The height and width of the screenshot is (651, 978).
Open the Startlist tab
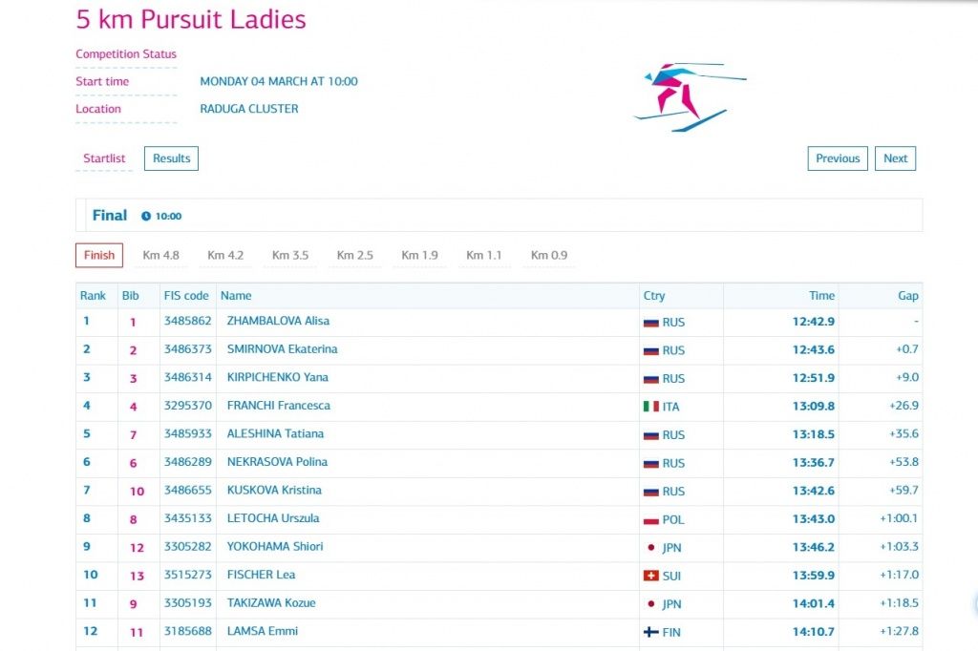click(104, 158)
